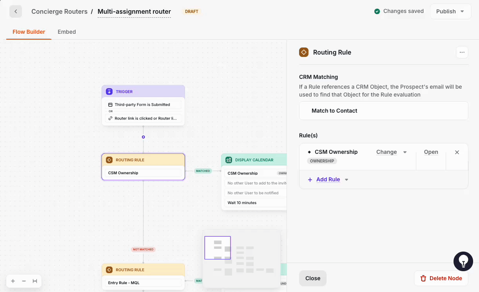
Task: Click the back arrow button
Action: [x=16, y=11]
